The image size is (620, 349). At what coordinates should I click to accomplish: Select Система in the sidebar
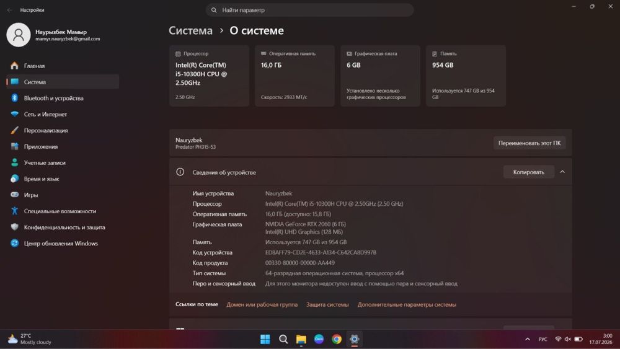coord(63,82)
